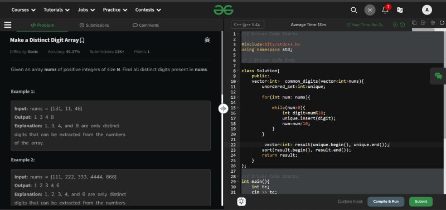Click the panel split resizer handle
Screen dimensions: 446x210
tap(224, 108)
